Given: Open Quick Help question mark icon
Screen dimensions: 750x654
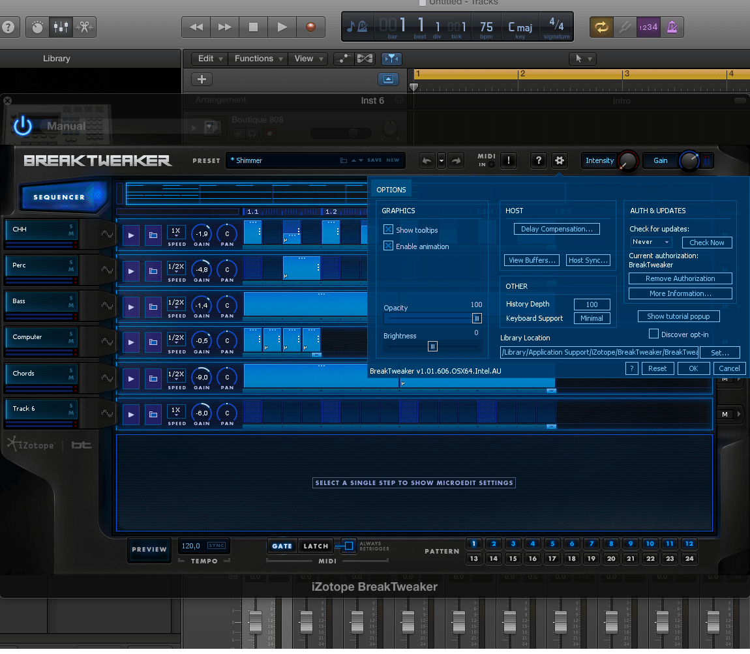Looking at the screenshot, I should tap(8, 27).
